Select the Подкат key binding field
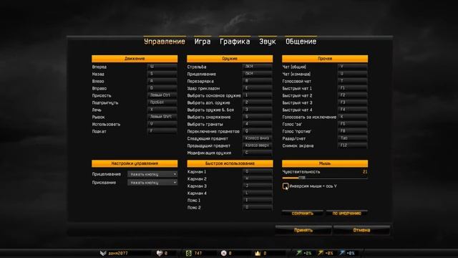This screenshot has height=258, width=458. [x=162, y=131]
